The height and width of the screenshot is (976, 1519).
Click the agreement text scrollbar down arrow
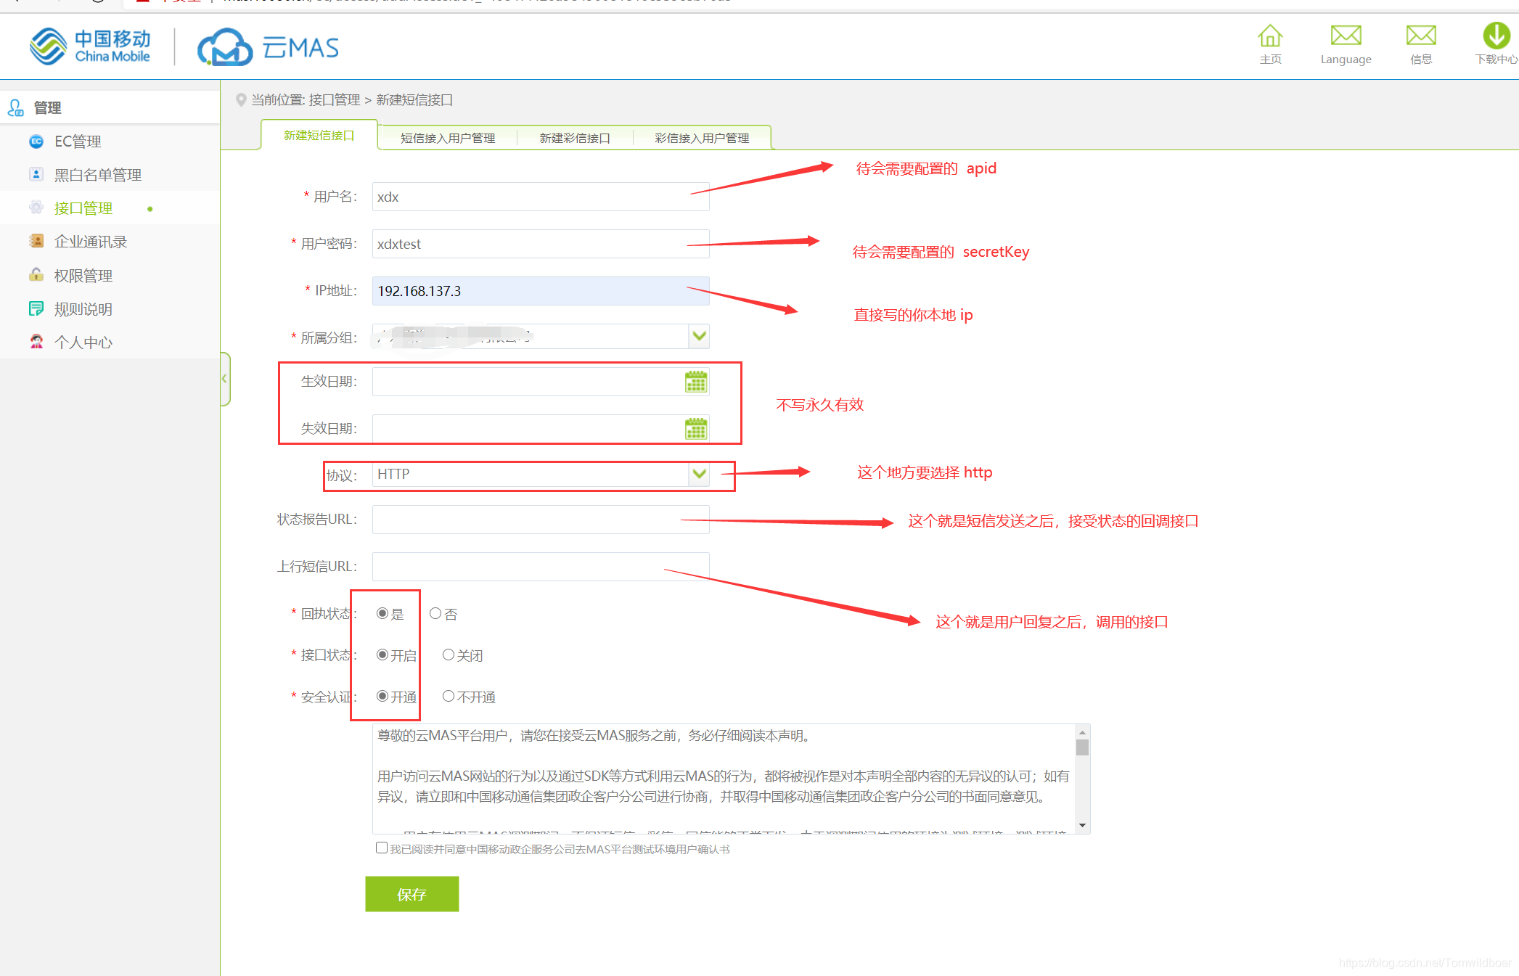click(1082, 825)
